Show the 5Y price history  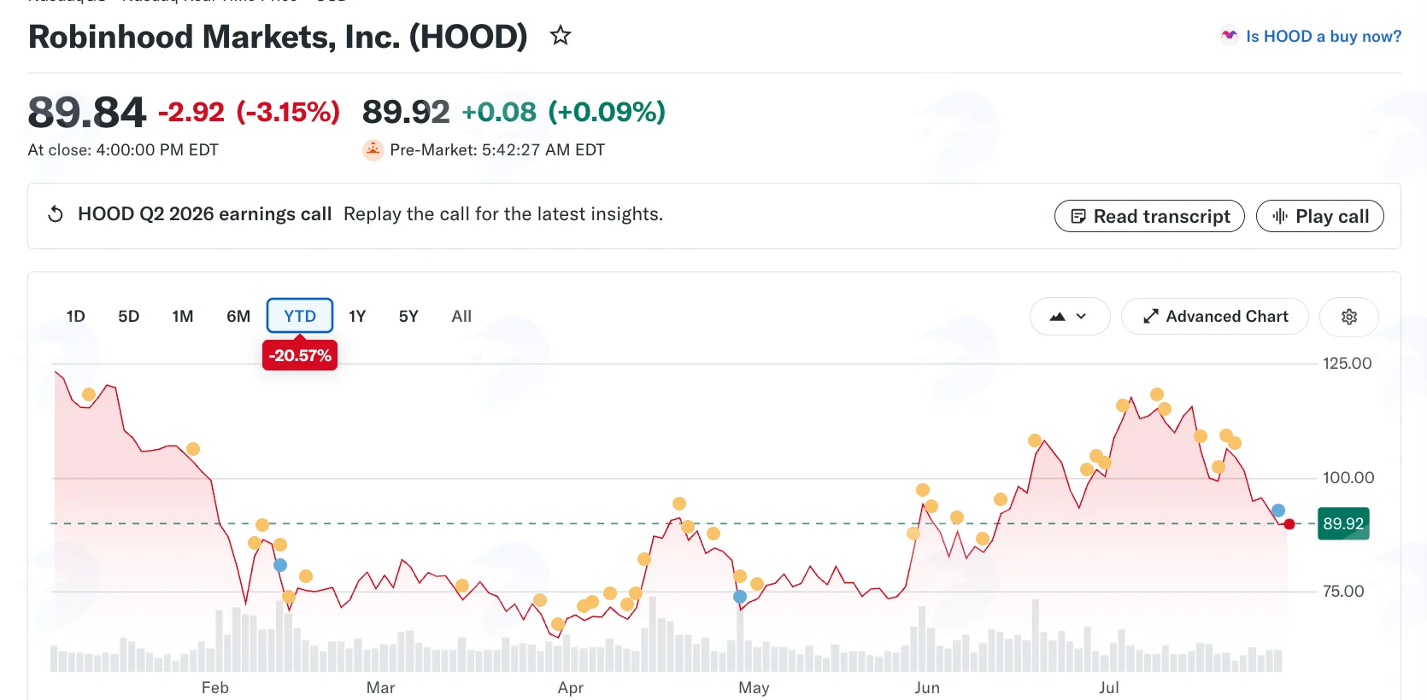click(408, 317)
